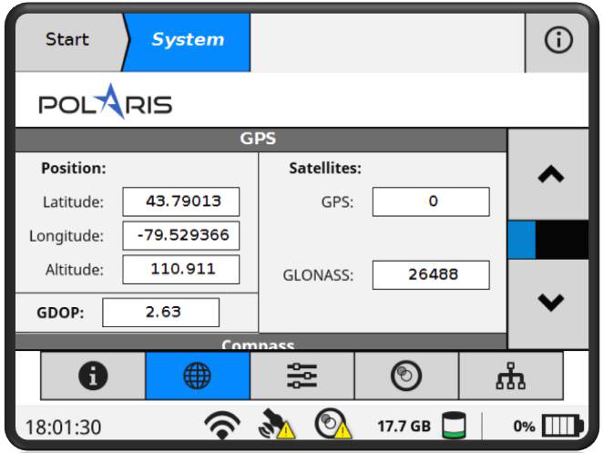603x453 pixels.
Task: Select the globe GPS tab
Action: pyautogui.click(x=198, y=376)
